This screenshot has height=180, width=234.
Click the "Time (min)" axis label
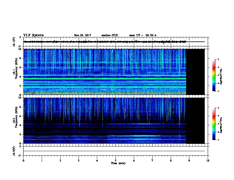point(118,163)
